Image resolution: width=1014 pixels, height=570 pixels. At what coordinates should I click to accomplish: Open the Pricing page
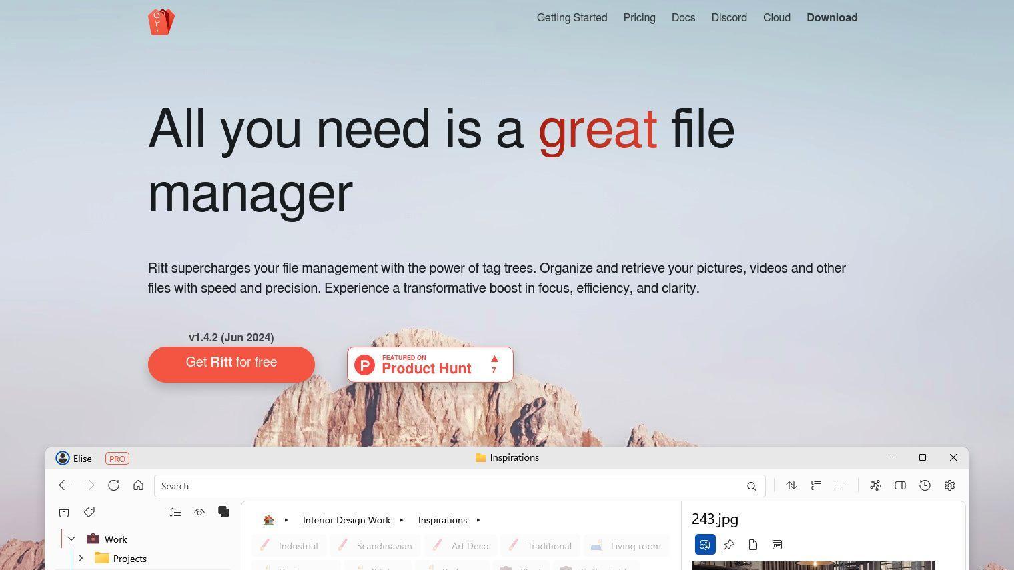[639, 18]
